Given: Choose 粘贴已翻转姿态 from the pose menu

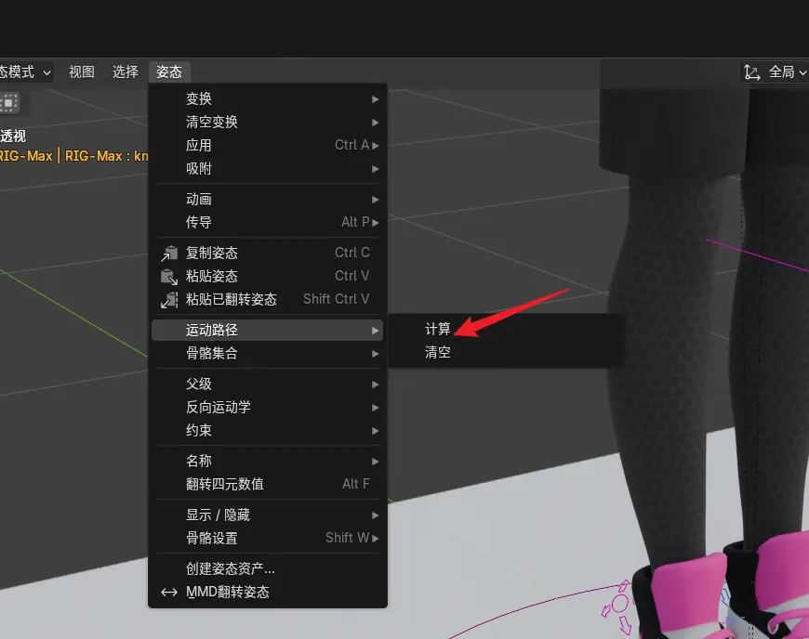Looking at the screenshot, I should pyautogui.click(x=267, y=299).
